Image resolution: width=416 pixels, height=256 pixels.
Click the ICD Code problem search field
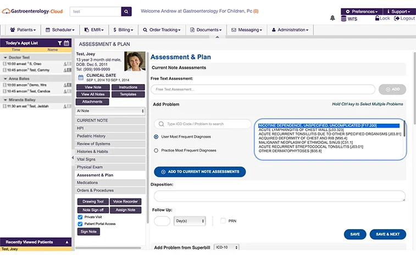pyautogui.click(x=203, y=124)
